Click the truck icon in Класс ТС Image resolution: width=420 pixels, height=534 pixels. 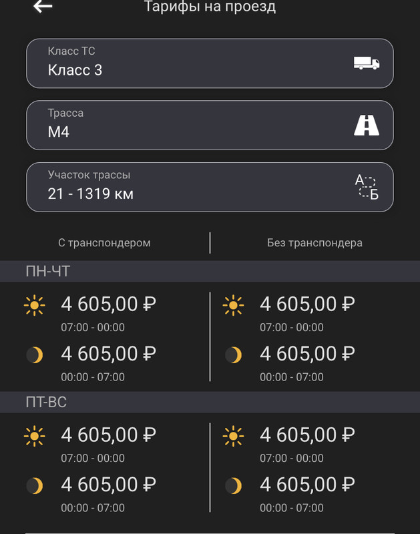point(367,63)
